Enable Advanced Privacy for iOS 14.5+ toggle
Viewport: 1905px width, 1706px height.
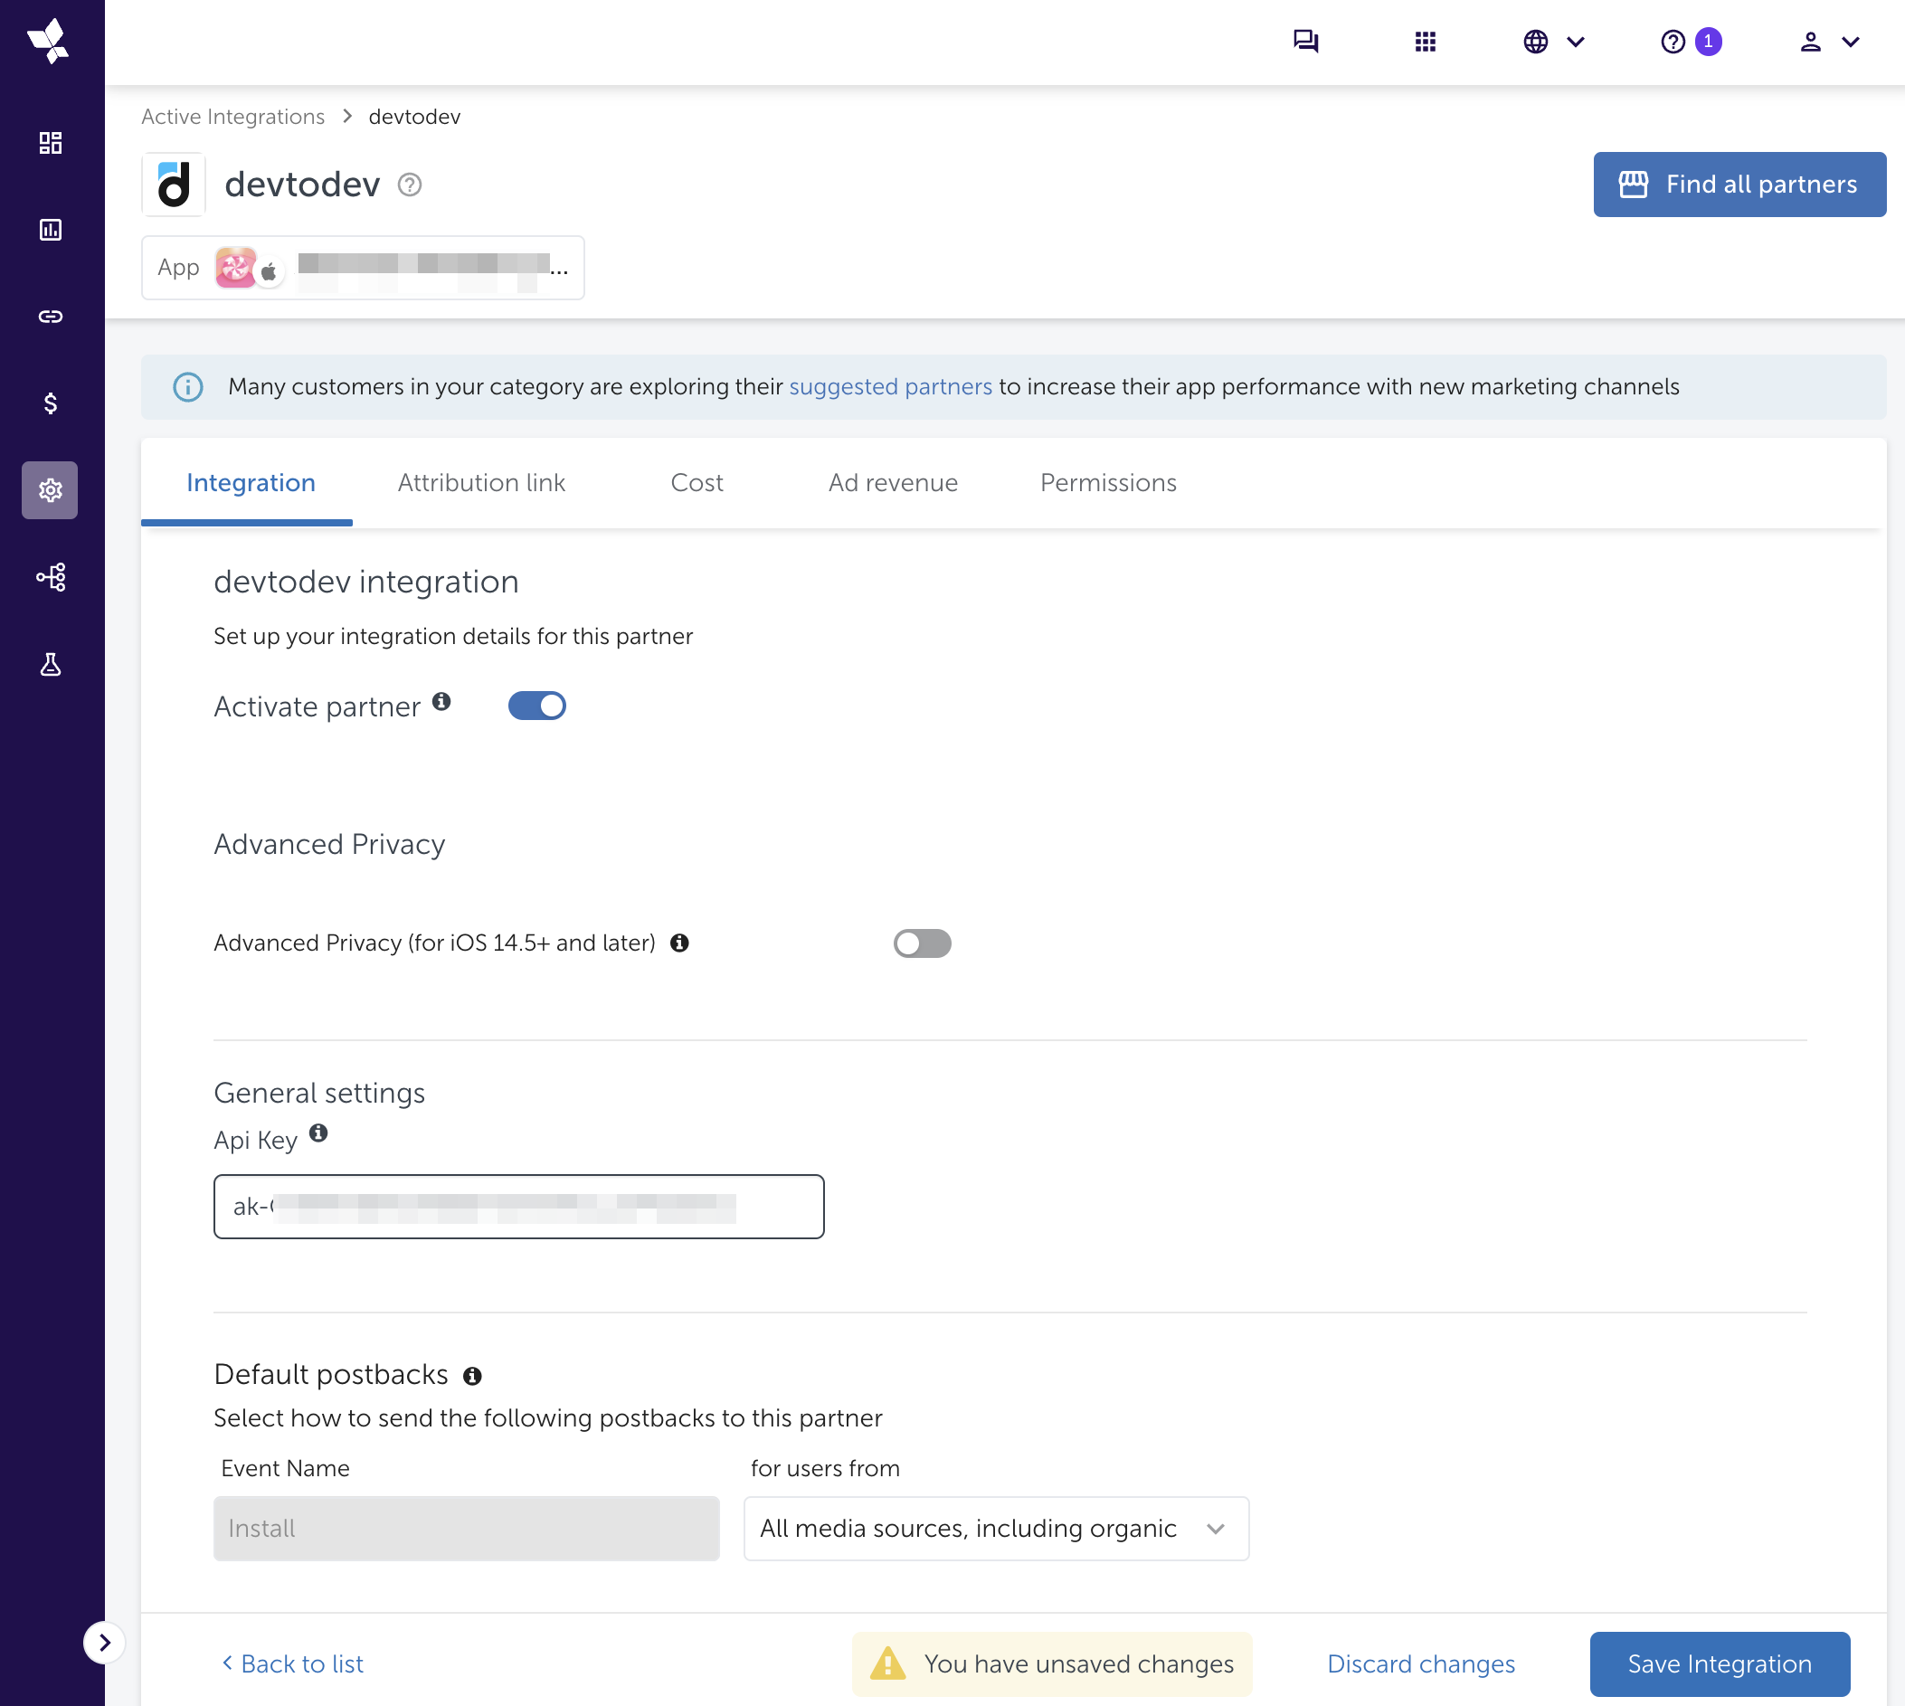click(922, 943)
